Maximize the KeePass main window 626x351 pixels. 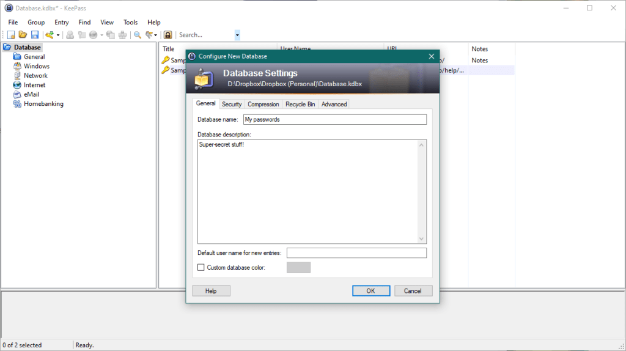pos(589,8)
